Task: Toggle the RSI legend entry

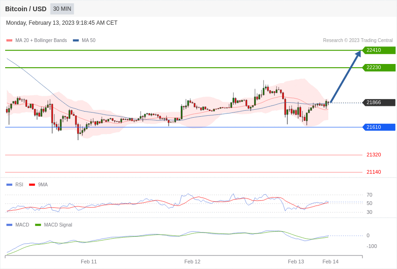Action: (x=14, y=185)
